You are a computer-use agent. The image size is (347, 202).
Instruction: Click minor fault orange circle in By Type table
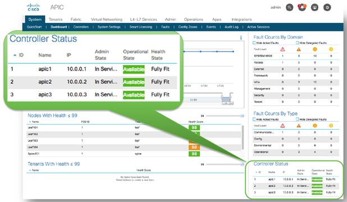[x=315, y=126]
